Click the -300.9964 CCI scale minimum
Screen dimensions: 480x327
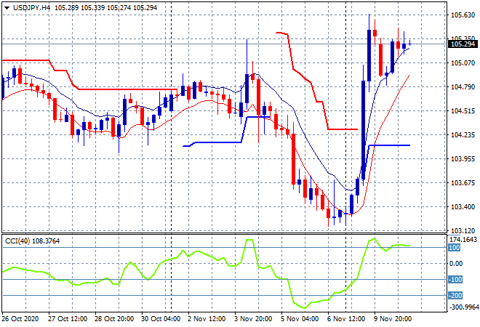click(463, 307)
